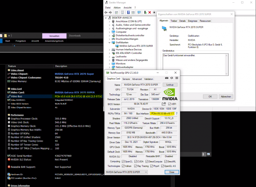Image resolution: width=256 pixels, height=187 pixels.
Task: Click the Lookup button
Action: [x=170, y=85]
